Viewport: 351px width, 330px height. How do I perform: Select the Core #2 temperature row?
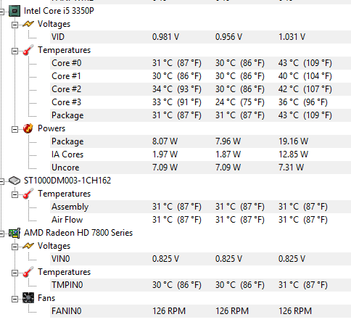click(200, 89)
